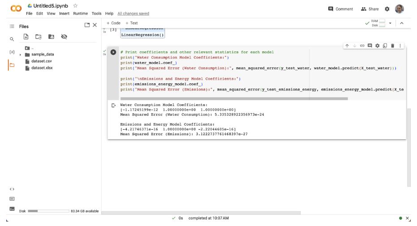Add a new code cell with + Code
417x226 pixels.
coord(113,23)
